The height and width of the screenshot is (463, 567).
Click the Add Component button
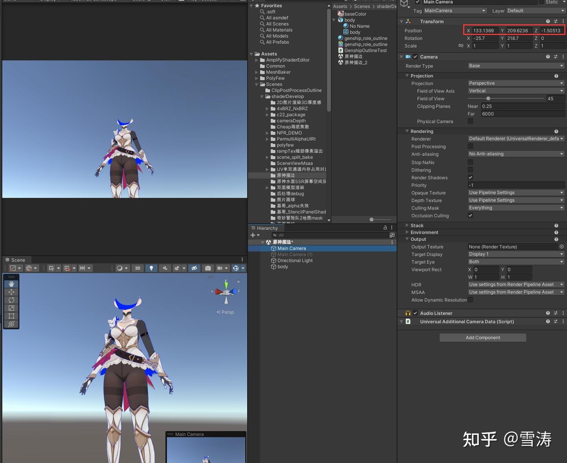tap(482, 338)
